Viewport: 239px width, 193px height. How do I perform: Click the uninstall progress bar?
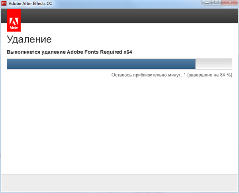click(119, 64)
